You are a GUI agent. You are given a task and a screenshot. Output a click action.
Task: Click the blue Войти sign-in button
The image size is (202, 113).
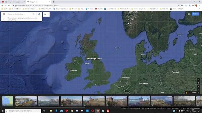coord(195,14)
